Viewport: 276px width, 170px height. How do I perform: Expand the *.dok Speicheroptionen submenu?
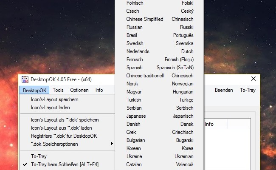67,144
